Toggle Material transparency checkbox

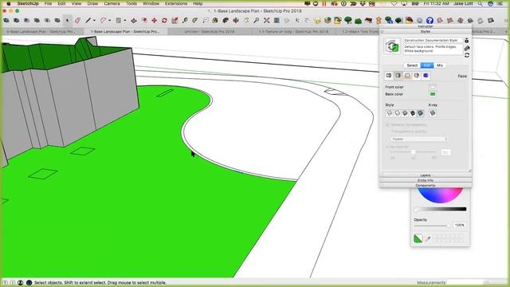tap(388, 124)
